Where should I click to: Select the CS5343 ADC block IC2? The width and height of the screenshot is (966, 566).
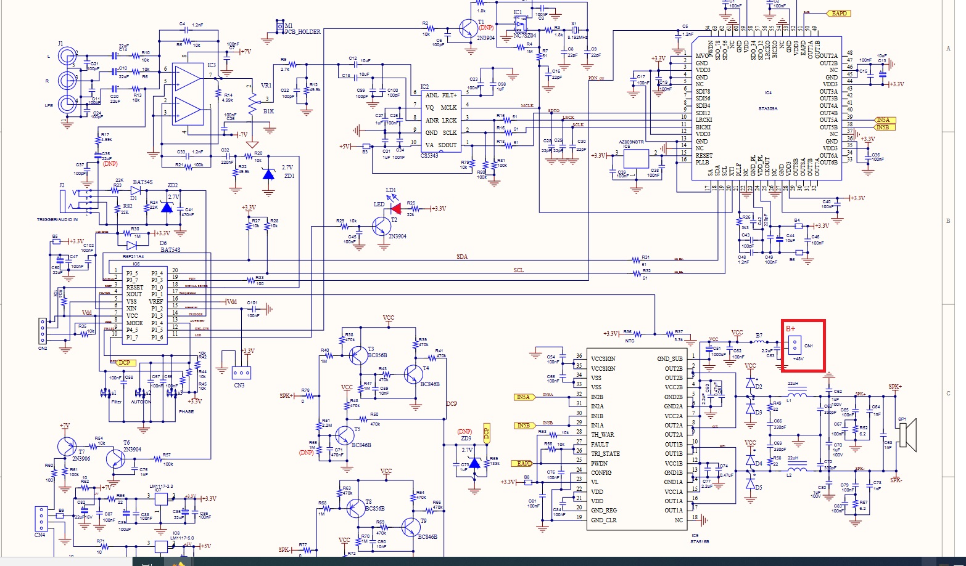[x=441, y=121]
